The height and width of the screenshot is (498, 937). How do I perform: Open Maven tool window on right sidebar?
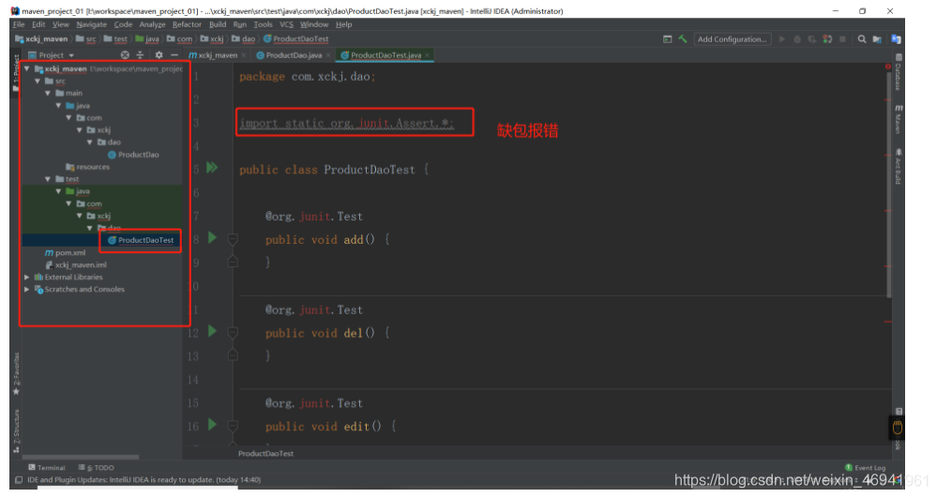(898, 119)
